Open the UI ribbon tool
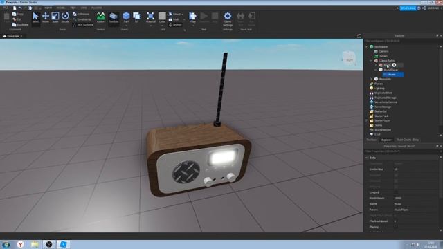The width and height of the screenshot is (443, 249). coord(136,17)
